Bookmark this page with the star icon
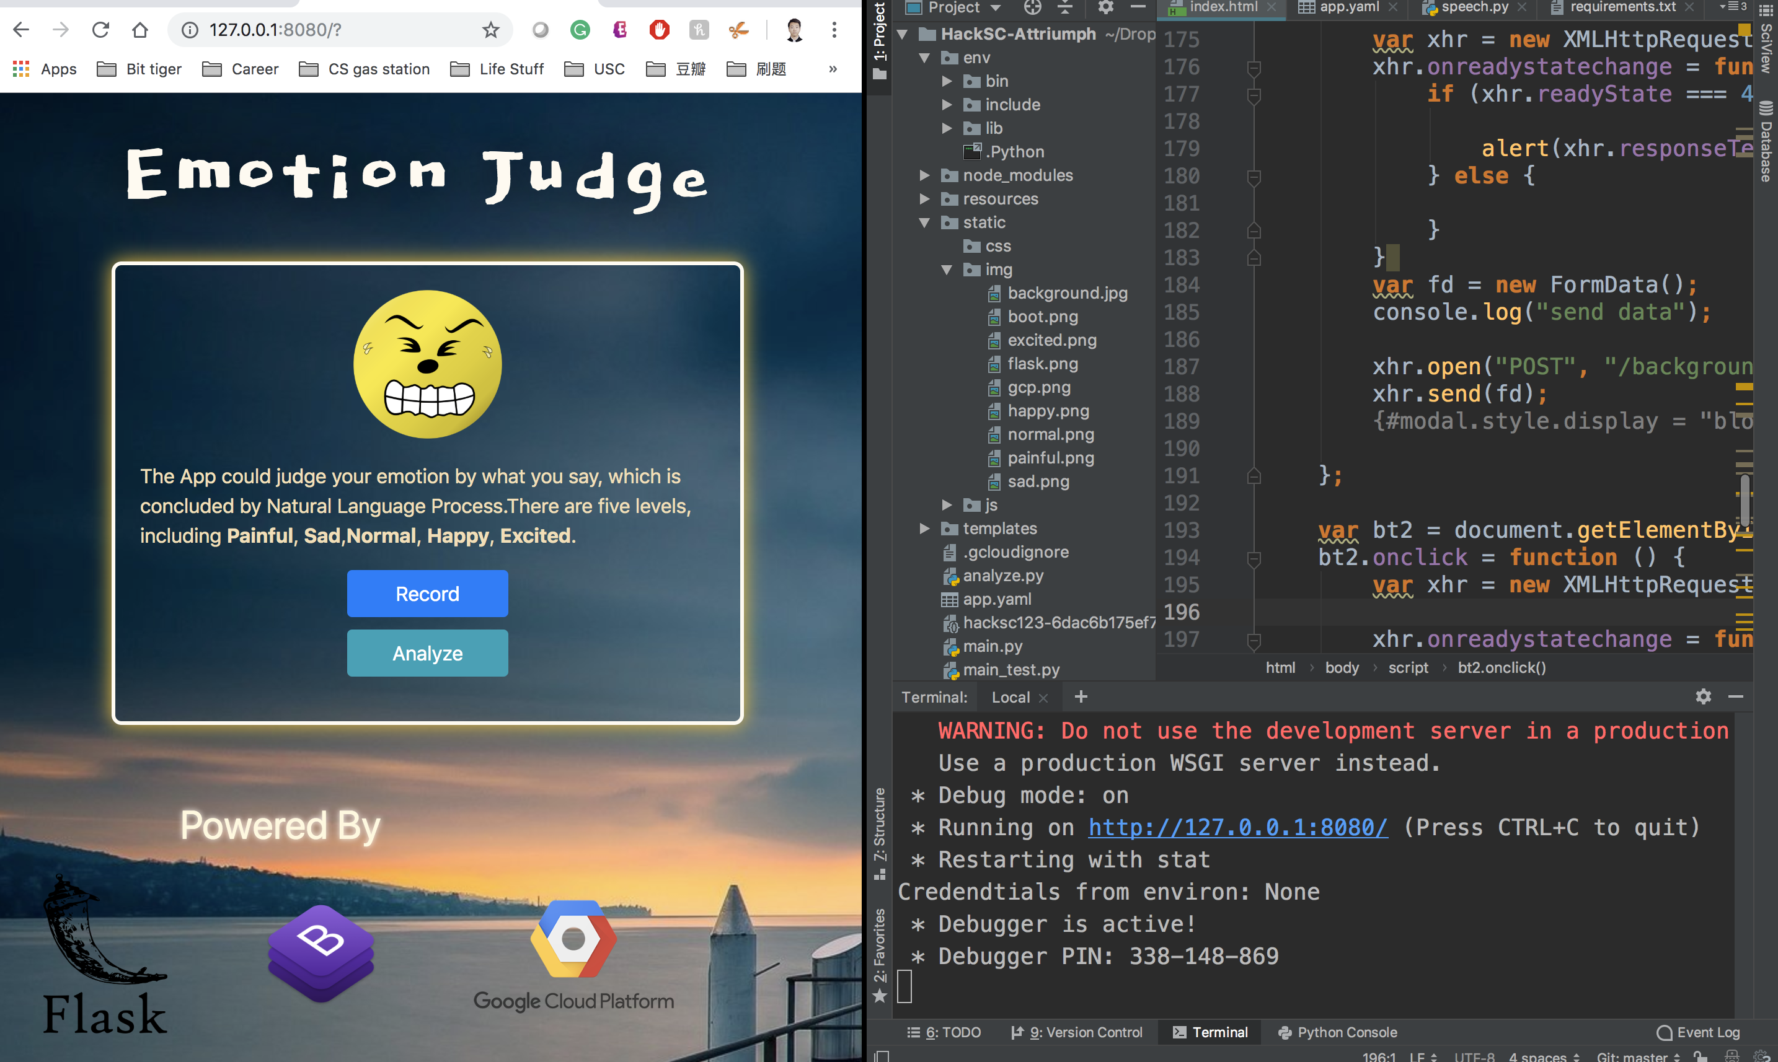This screenshot has width=1778, height=1062. (x=490, y=30)
